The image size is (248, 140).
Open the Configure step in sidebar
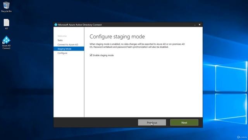pyautogui.click(x=62, y=53)
